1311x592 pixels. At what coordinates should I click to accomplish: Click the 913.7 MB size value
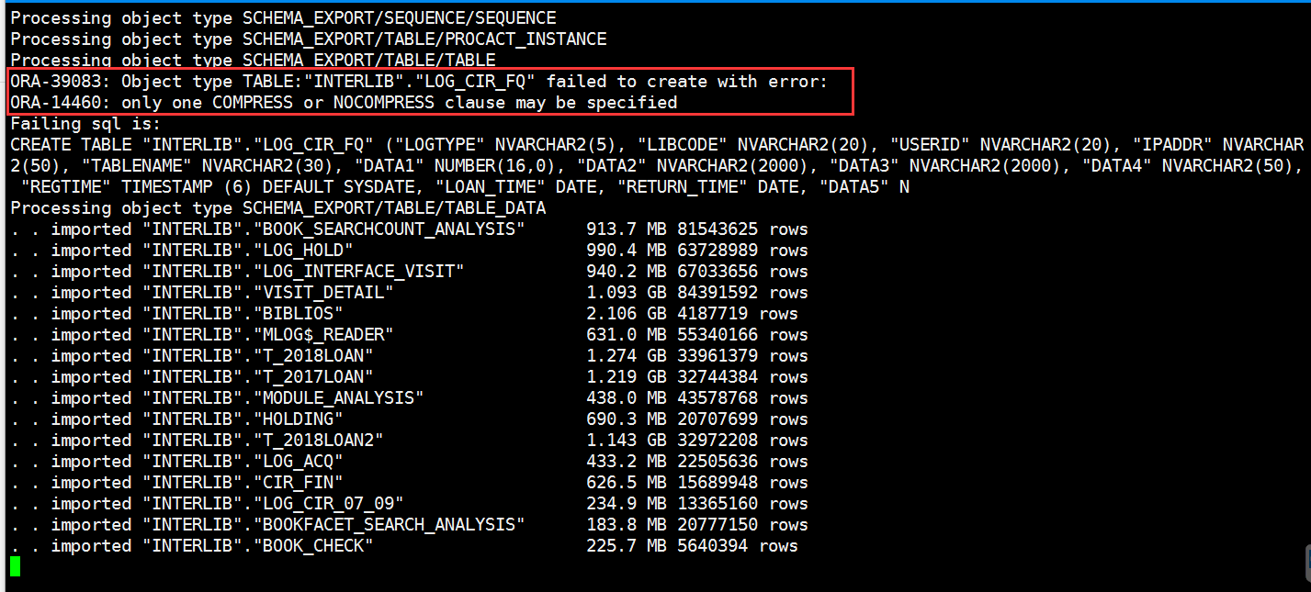point(627,229)
